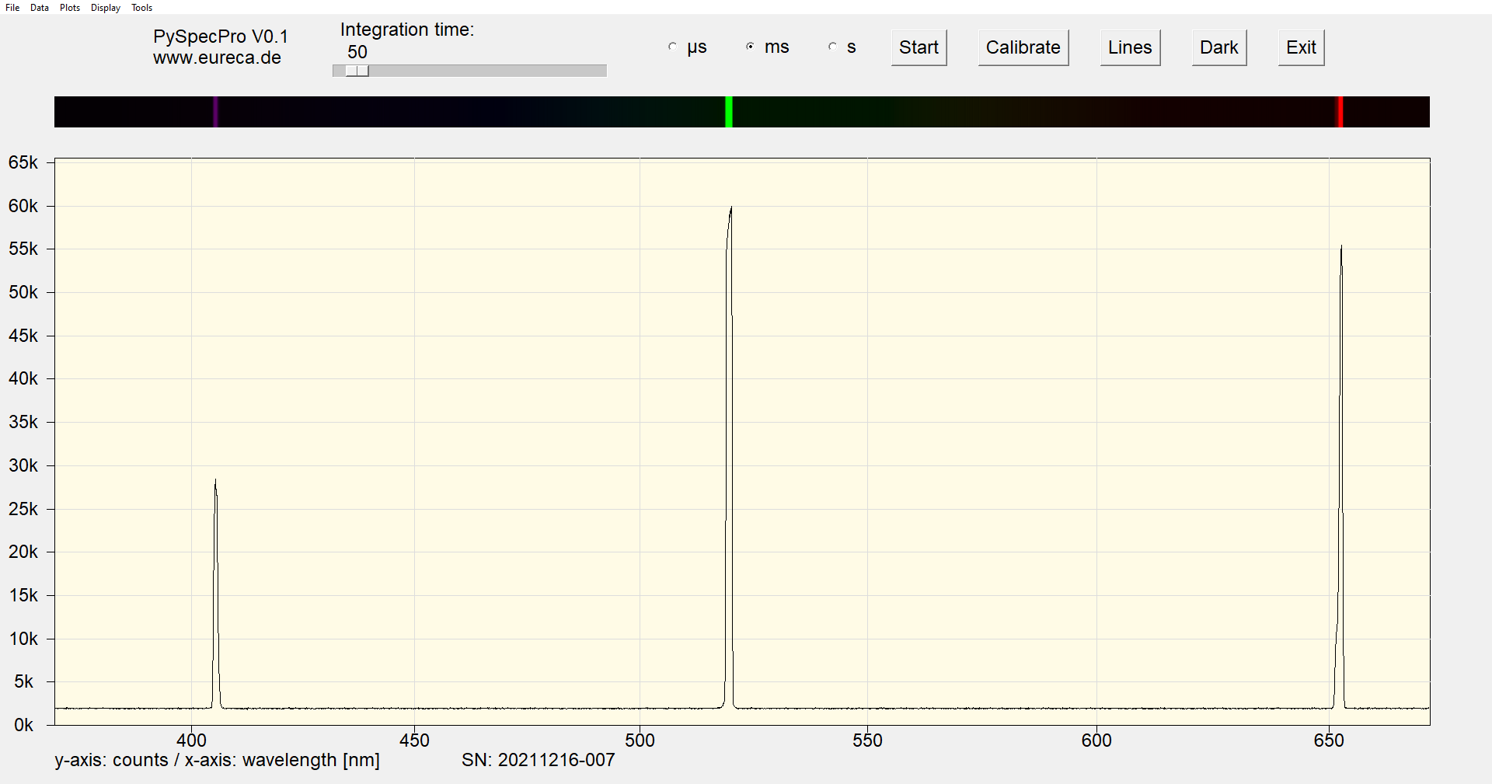Viewport: 1492px width, 784px height.
Task: Click the www.eureca.de text
Action: [217, 58]
